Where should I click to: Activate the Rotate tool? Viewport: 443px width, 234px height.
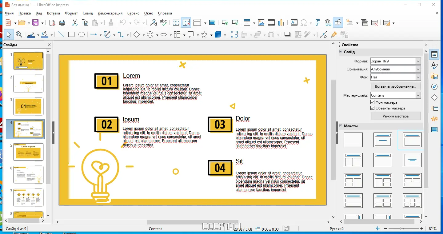[234, 34]
